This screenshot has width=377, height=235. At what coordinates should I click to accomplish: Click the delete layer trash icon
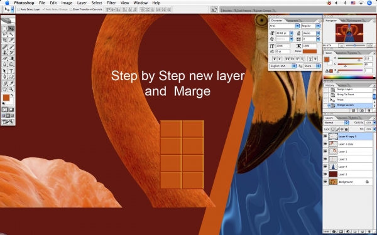click(369, 232)
